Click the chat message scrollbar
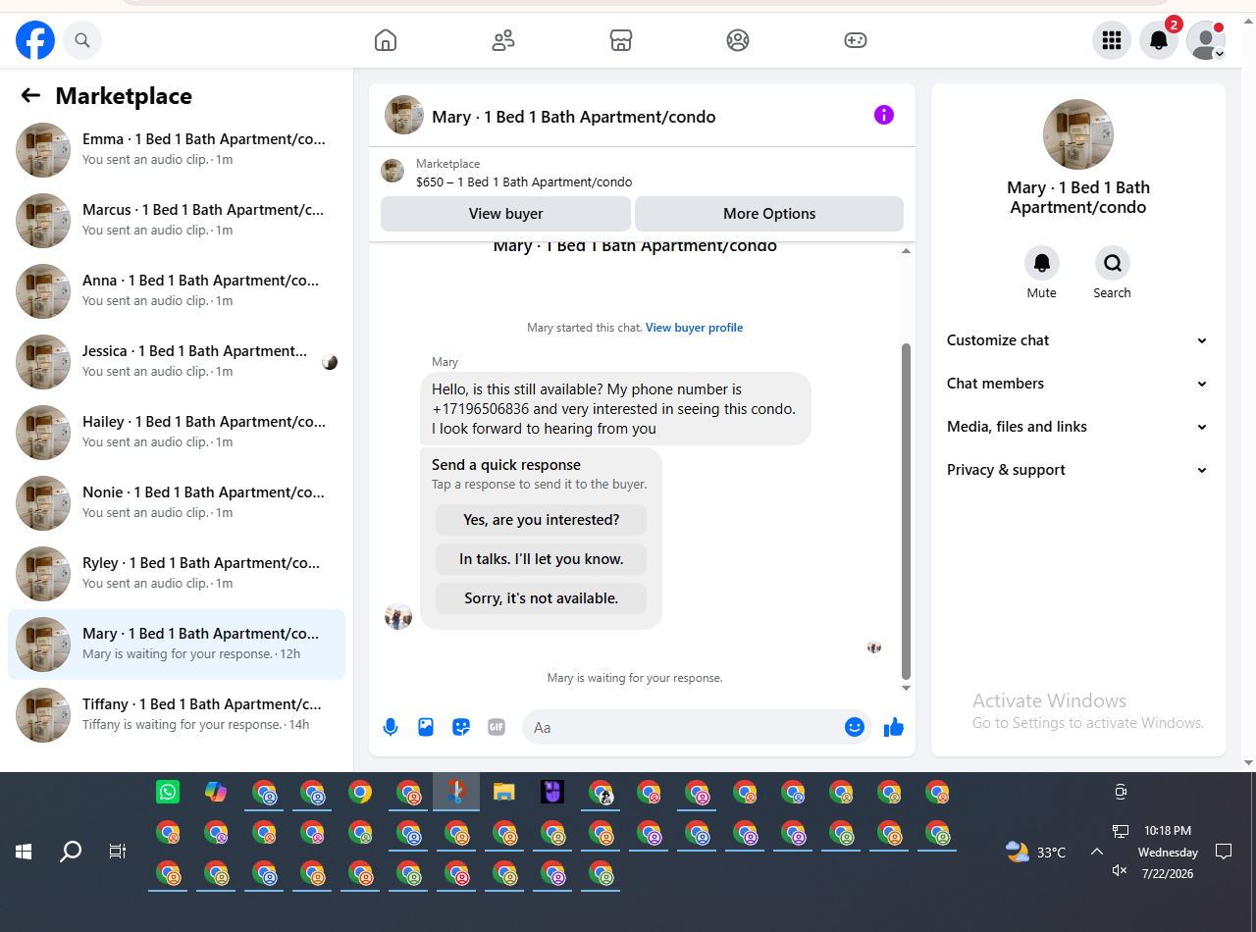The image size is (1256, 932). point(906,510)
